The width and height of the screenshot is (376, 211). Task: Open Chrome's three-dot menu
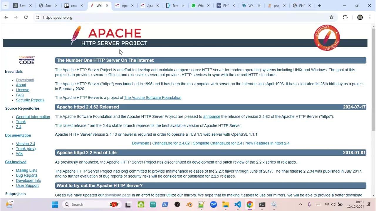coord(369,17)
